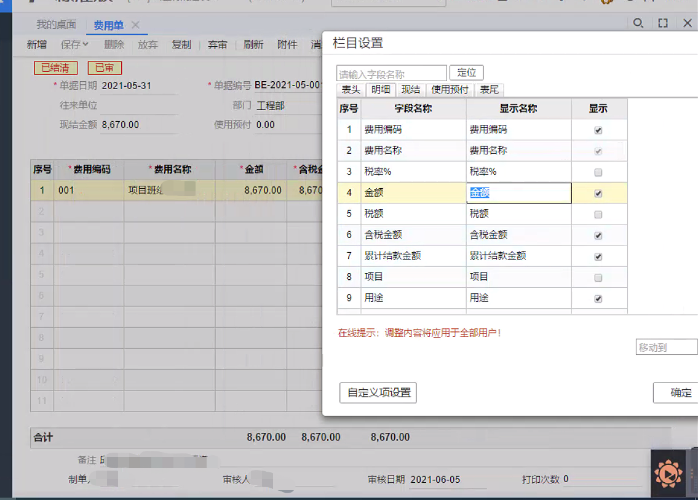Click the 显示名称 column header
Screen dimensions: 698x500
[518, 109]
